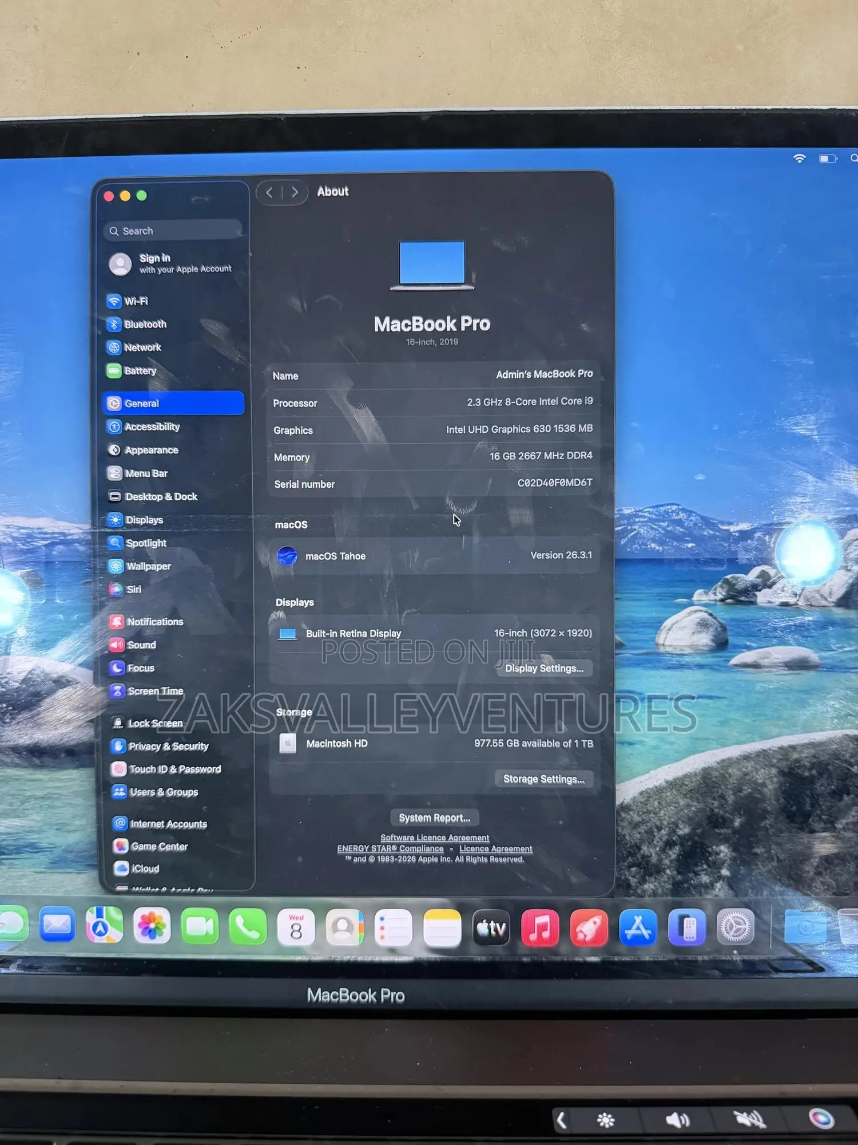Open iPhone Mirroring from the Dock
858x1145 pixels.
(687, 927)
